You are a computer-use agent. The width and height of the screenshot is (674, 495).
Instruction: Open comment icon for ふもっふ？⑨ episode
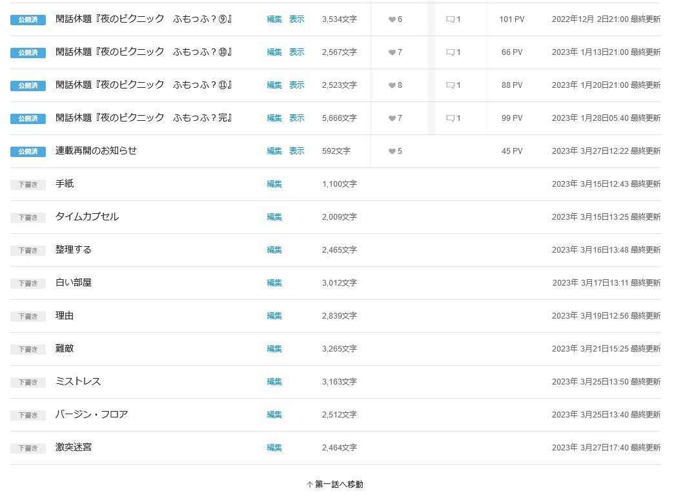click(x=450, y=19)
